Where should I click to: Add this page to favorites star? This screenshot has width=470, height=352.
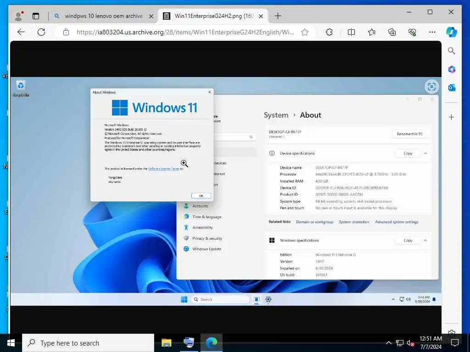[x=305, y=32]
